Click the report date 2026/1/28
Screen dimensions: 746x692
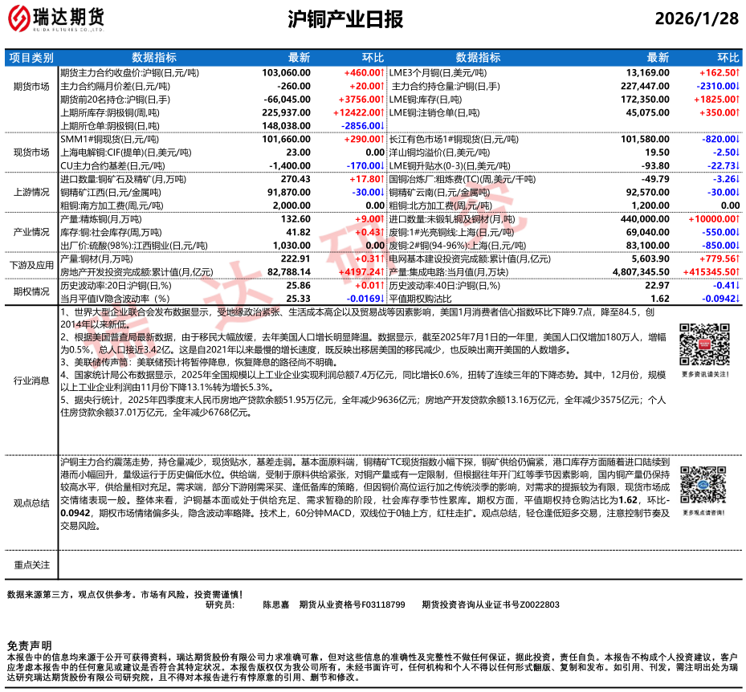click(696, 19)
